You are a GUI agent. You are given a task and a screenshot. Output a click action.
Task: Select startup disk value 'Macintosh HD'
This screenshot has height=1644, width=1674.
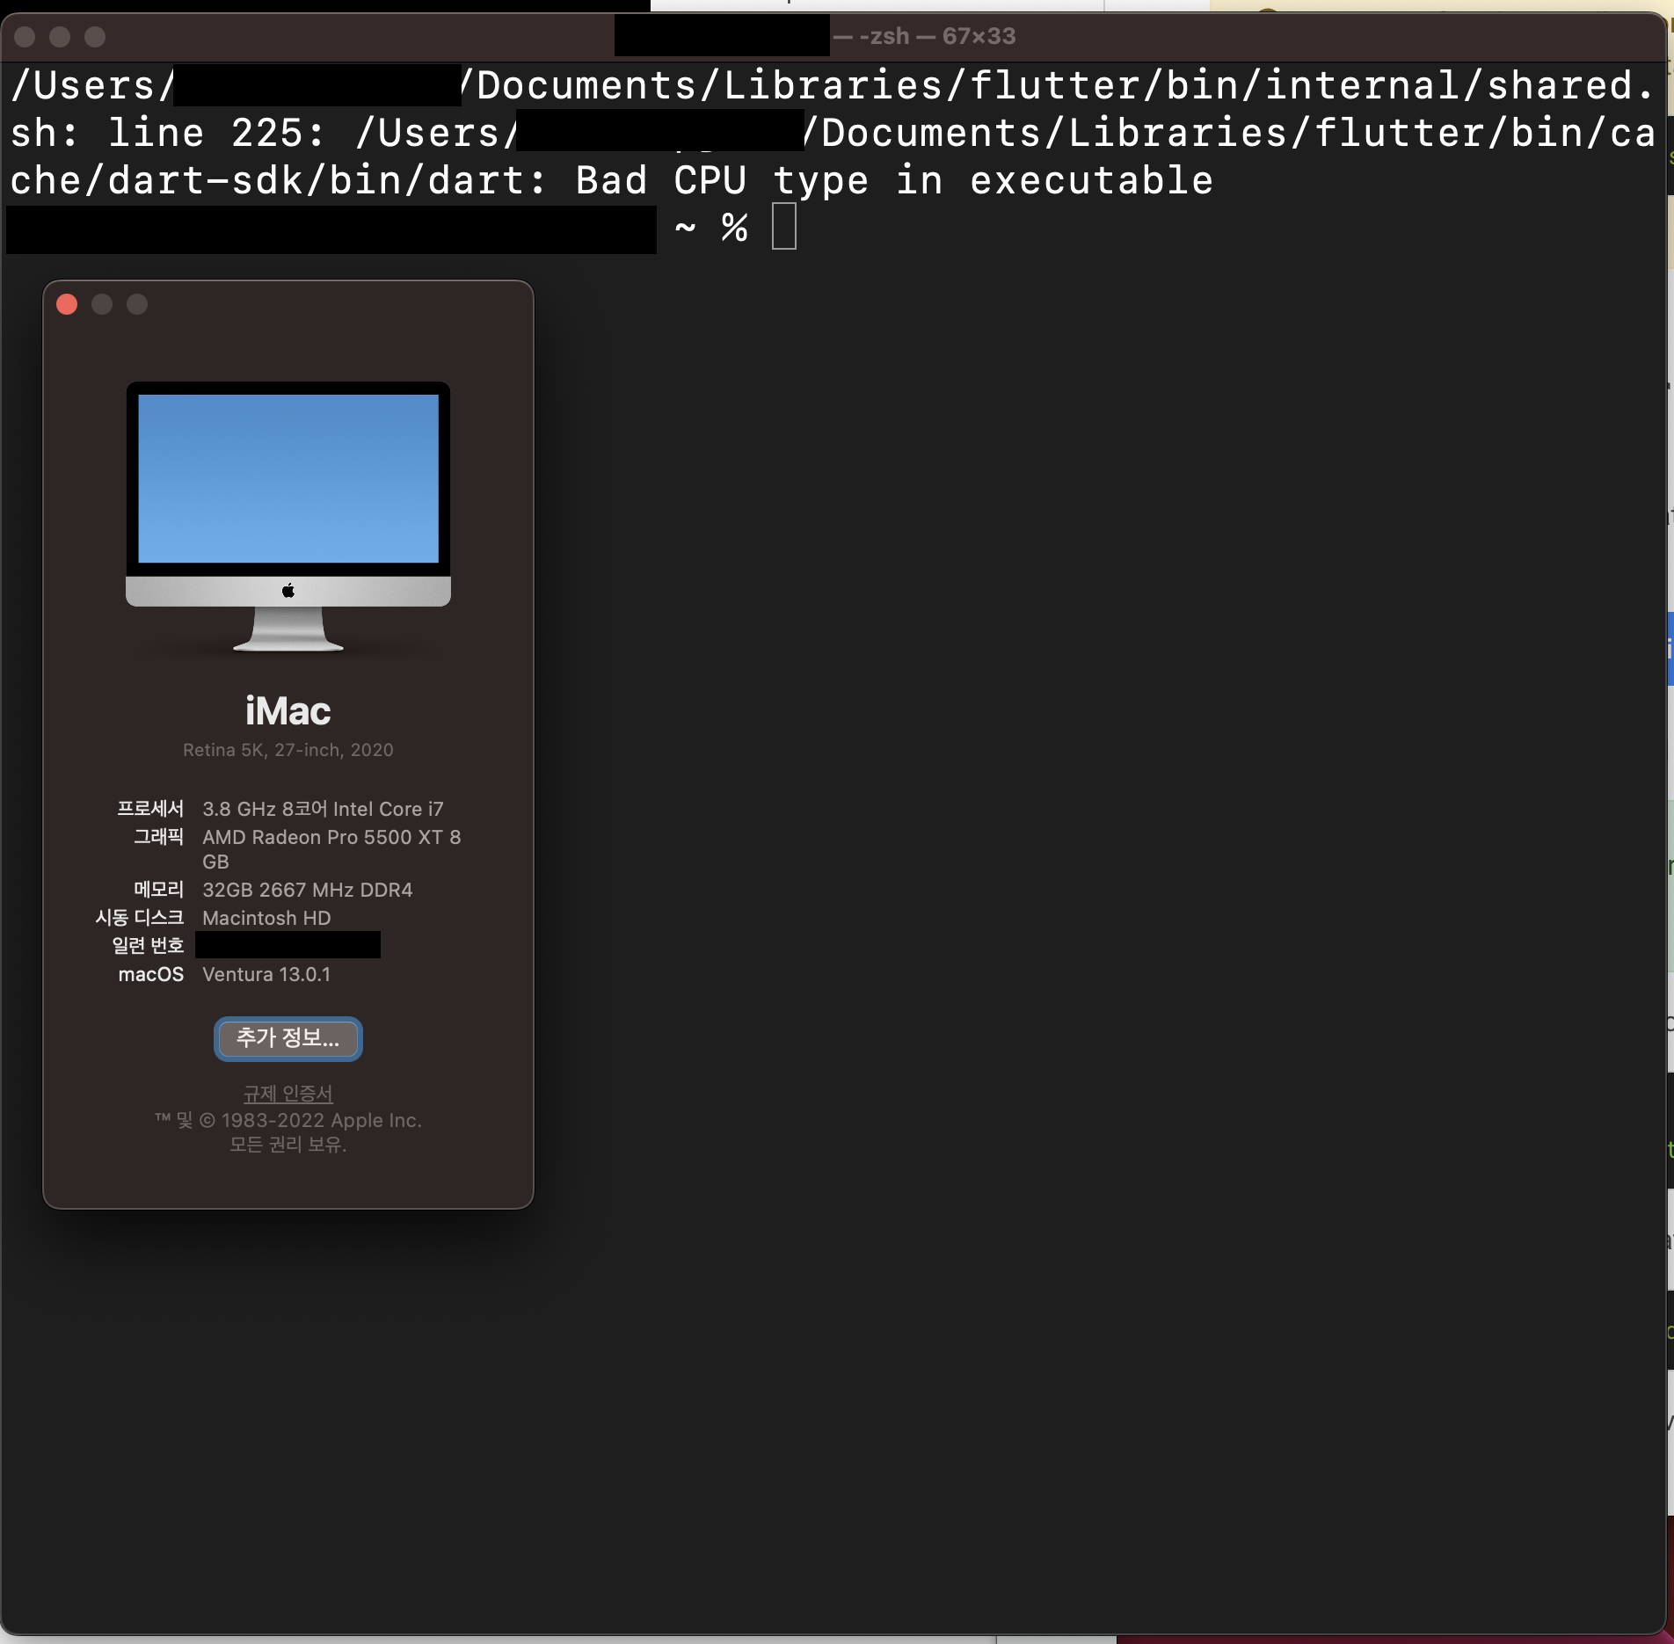[266, 918]
